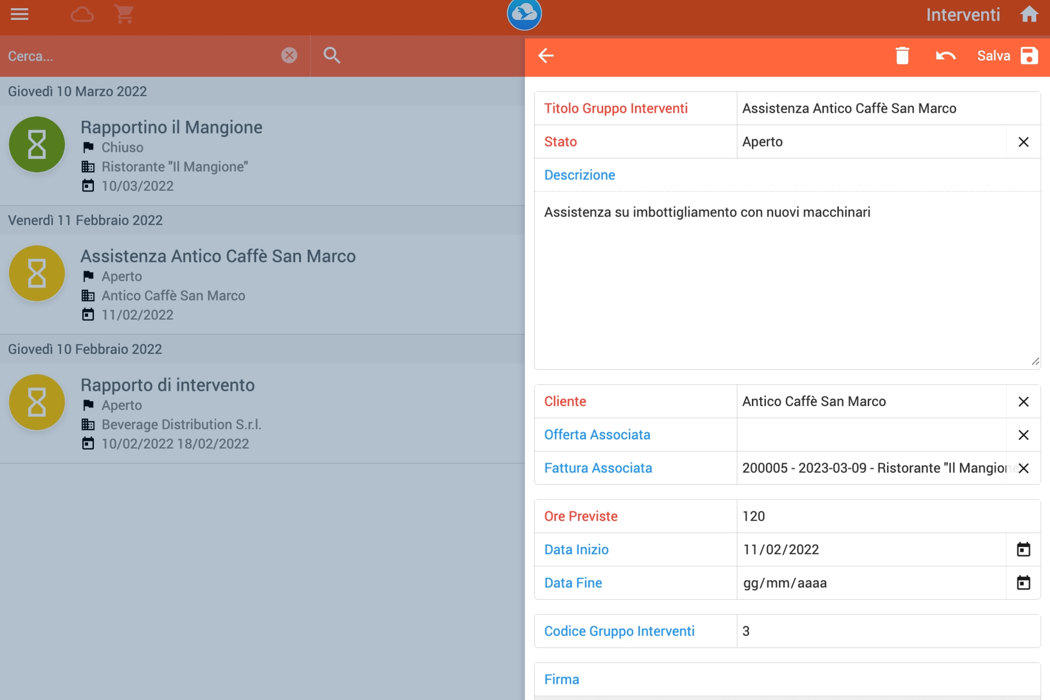The image size is (1050, 700).
Task: Edit Ore Previste value 120
Action: pyautogui.click(x=888, y=516)
